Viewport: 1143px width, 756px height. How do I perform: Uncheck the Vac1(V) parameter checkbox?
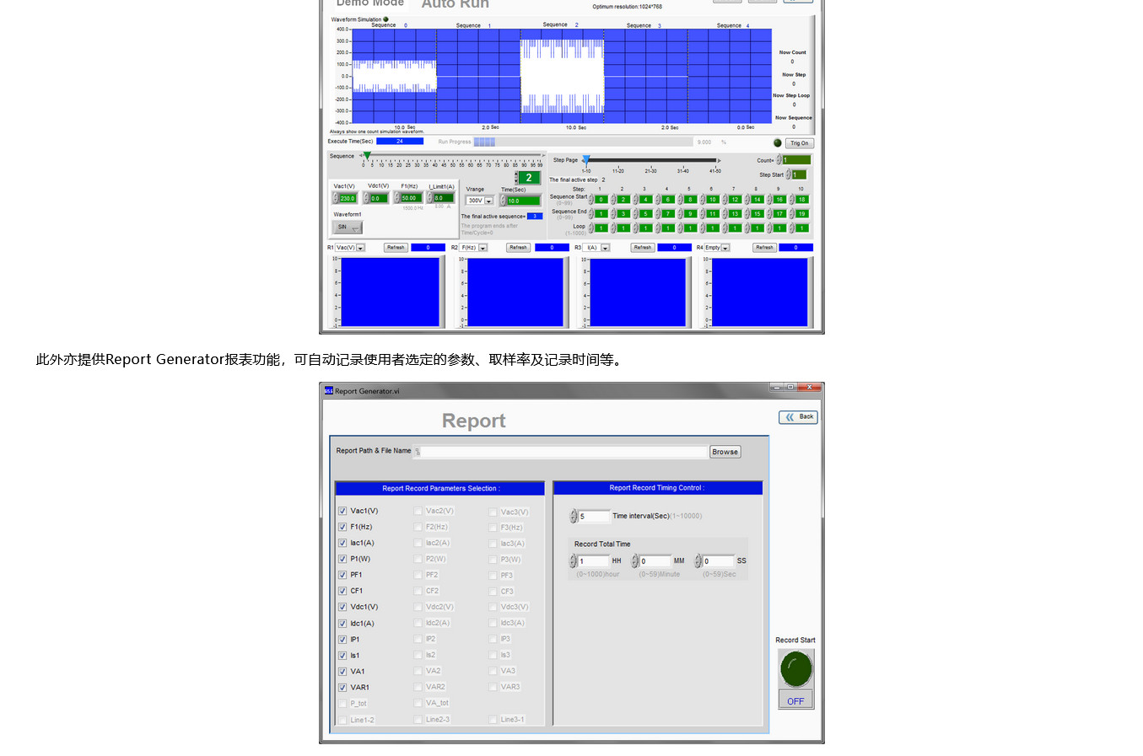[x=342, y=511]
